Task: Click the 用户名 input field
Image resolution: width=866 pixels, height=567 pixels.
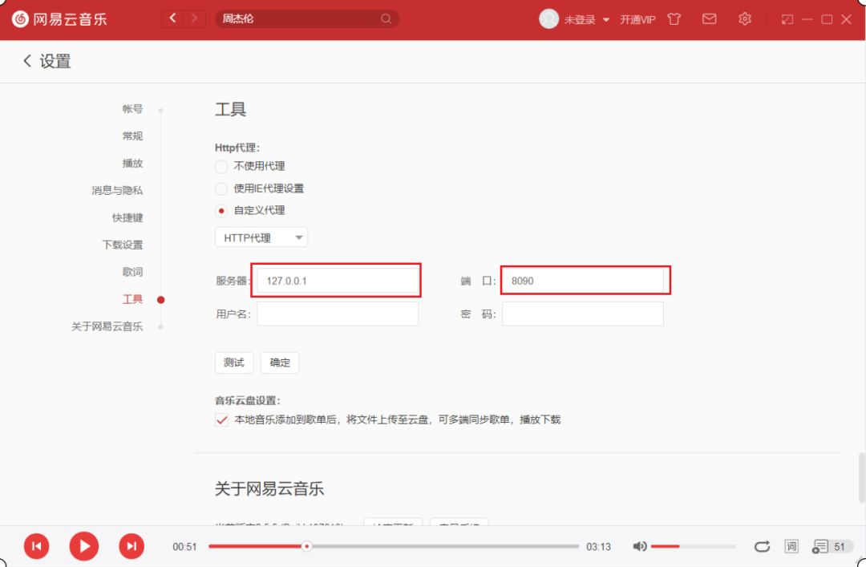Action: (337, 314)
